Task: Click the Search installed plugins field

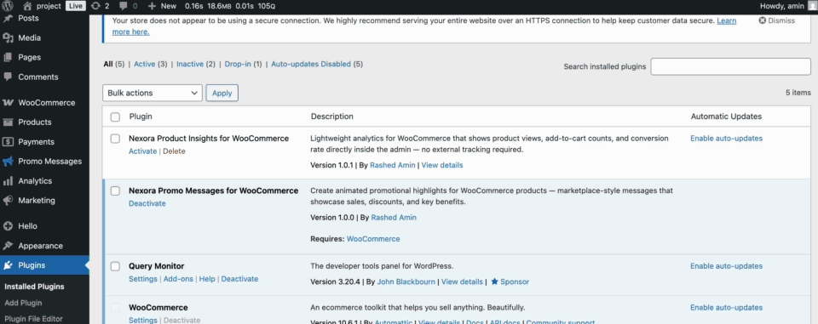Action: 730,66
